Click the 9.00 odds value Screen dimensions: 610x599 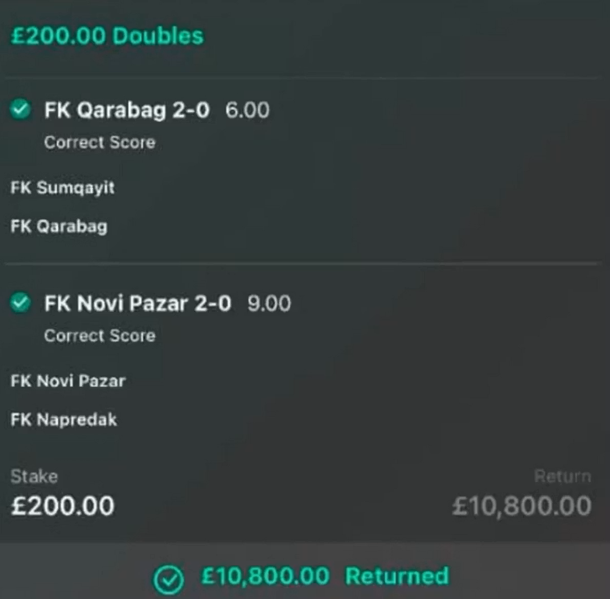(x=269, y=304)
